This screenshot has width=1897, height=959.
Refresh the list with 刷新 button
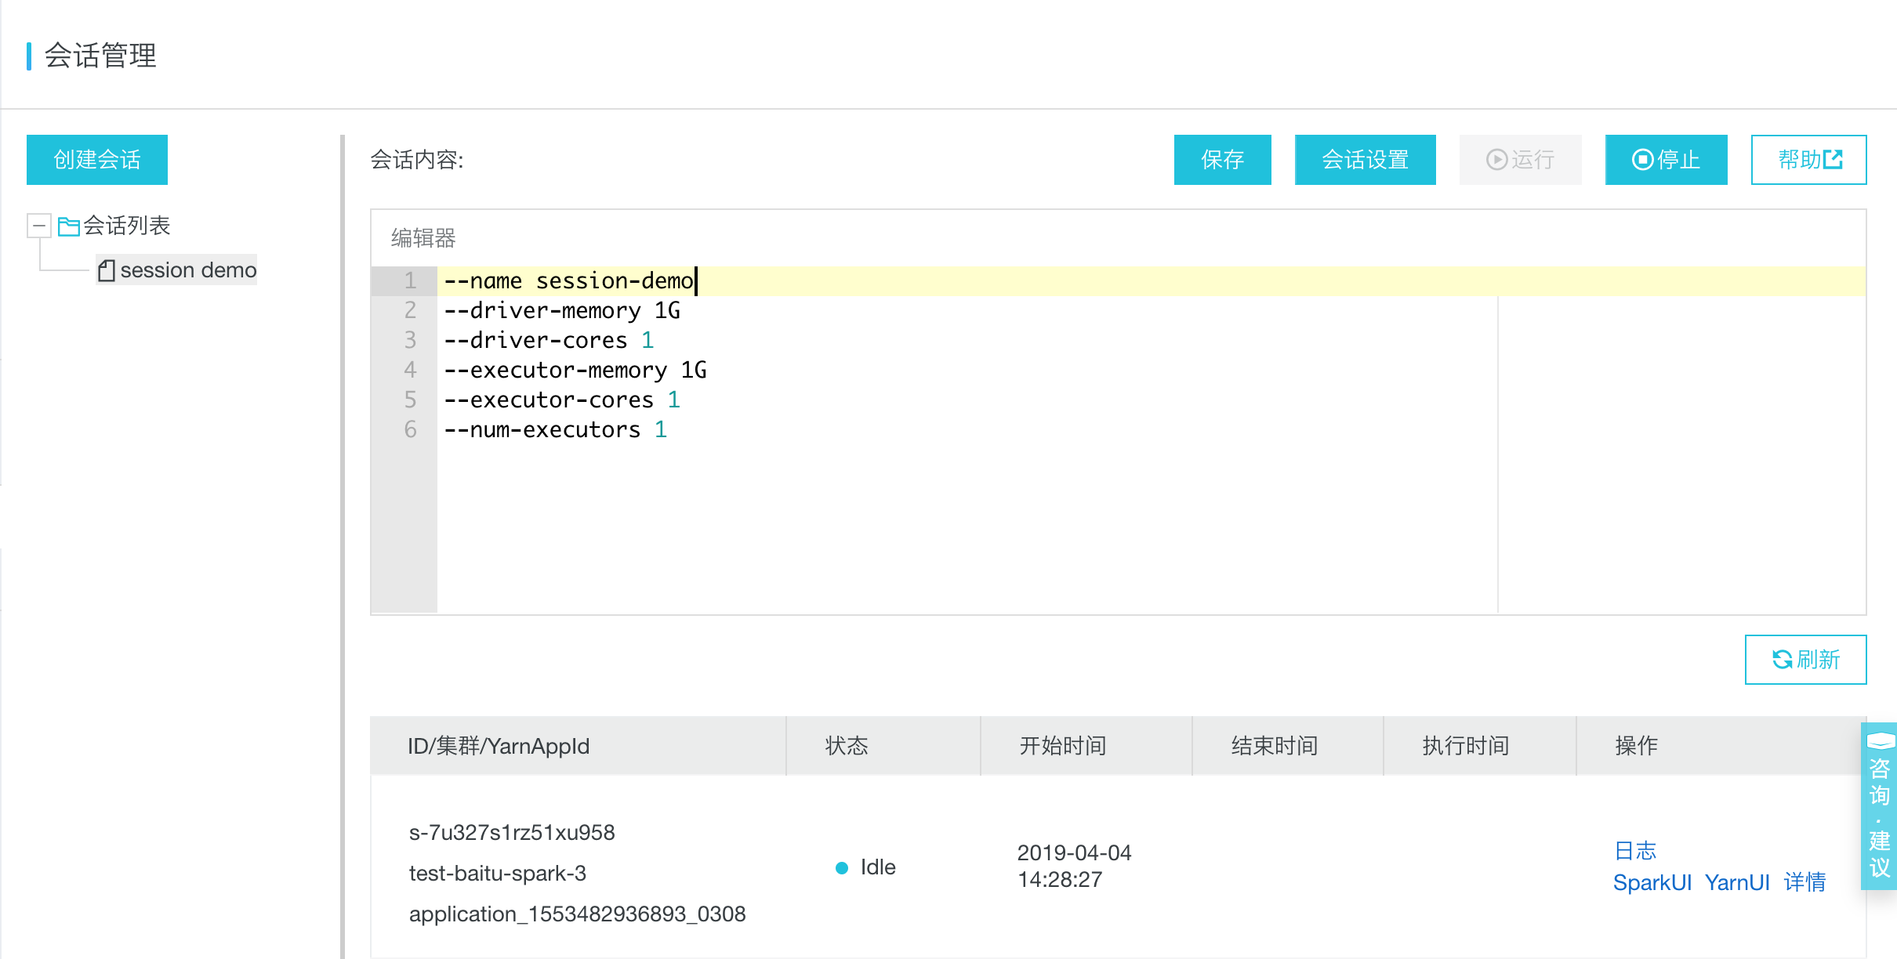coord(1806,660)
